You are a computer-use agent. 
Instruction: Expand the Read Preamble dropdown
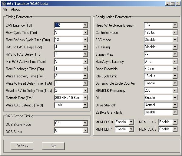(x=175, y=69)
